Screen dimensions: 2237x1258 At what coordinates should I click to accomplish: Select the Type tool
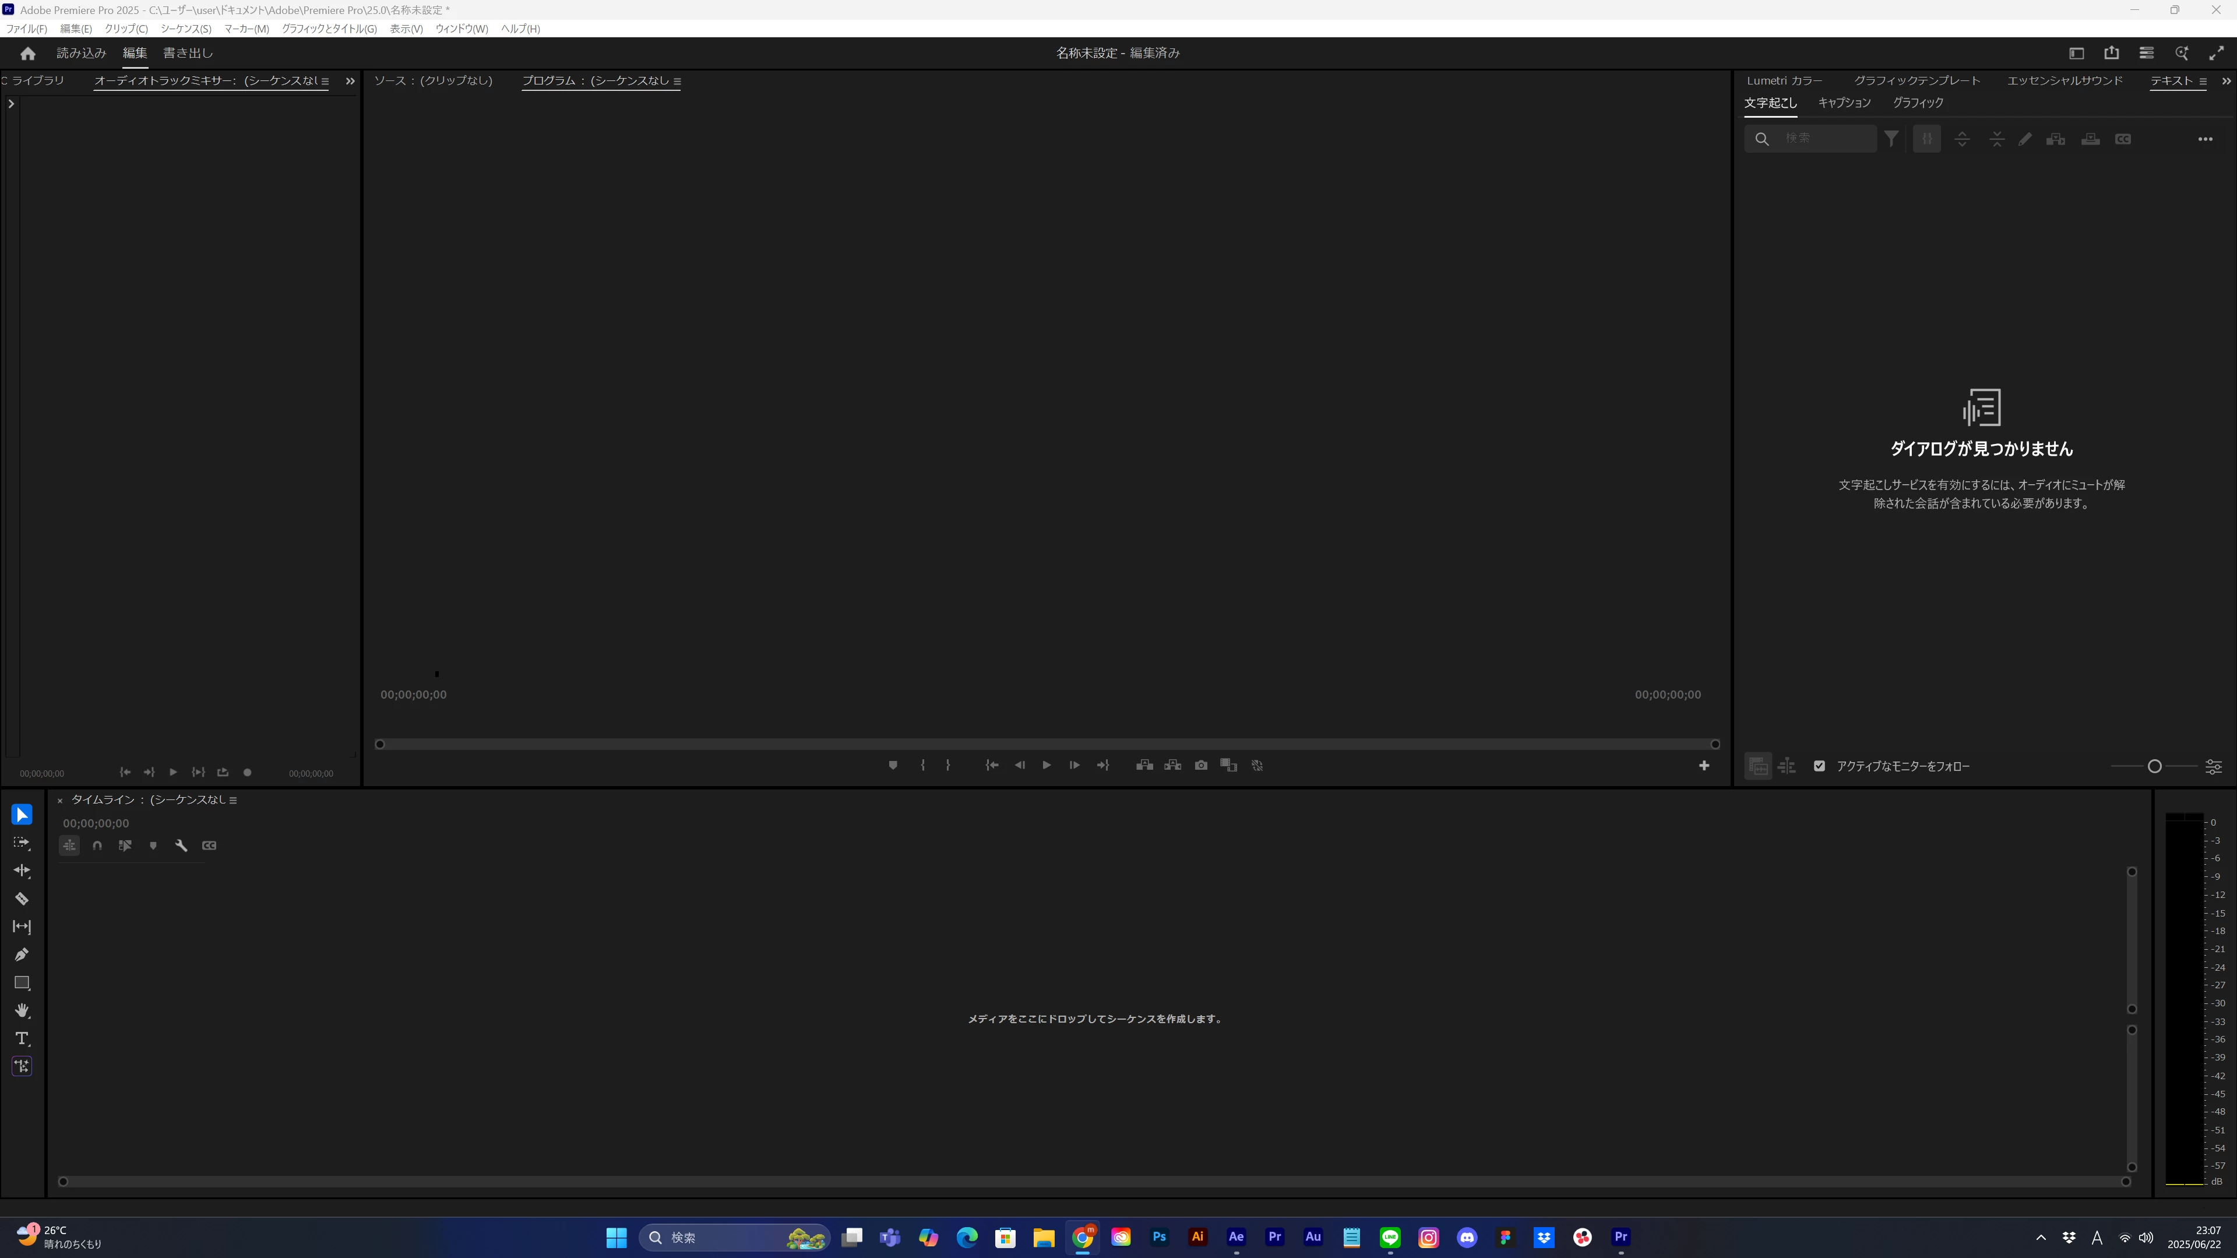[22, 1038]
